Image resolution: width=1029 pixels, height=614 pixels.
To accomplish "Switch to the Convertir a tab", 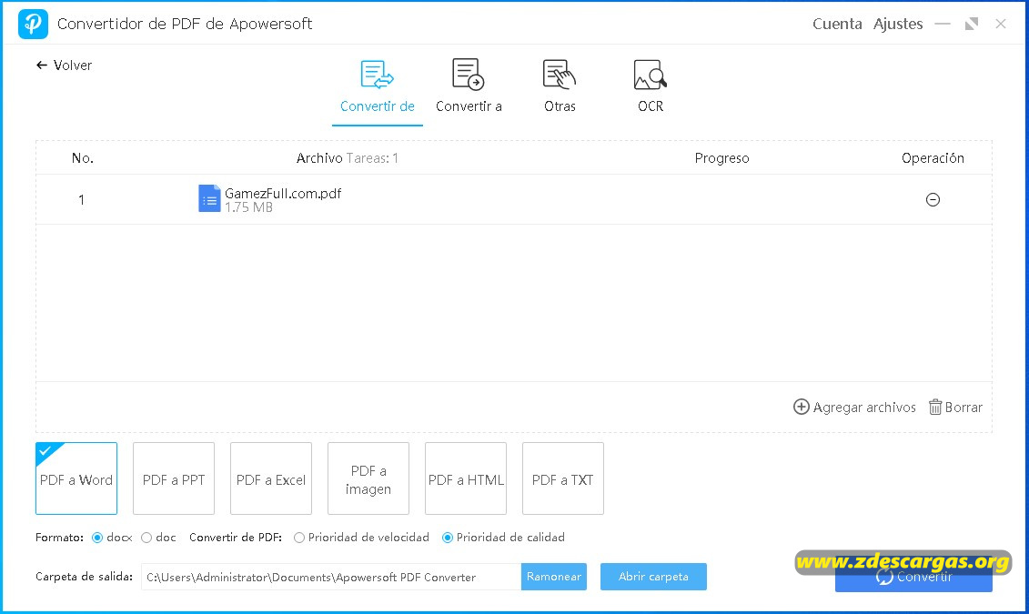I will tap(469, 86).
